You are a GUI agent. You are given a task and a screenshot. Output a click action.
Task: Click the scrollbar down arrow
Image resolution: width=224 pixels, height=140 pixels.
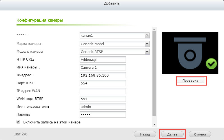coord(154,125)
